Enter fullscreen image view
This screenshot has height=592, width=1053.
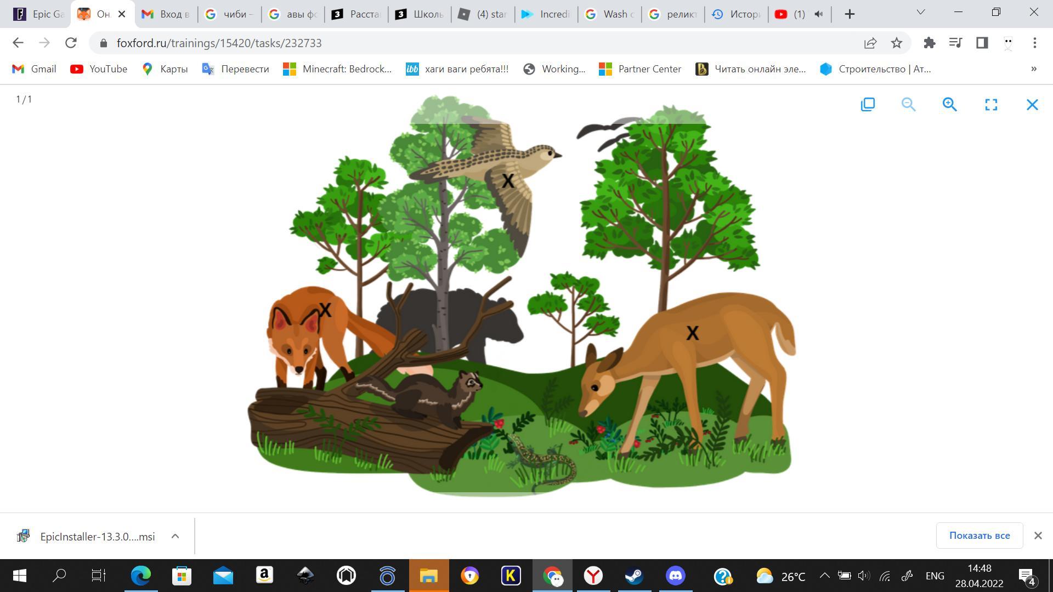tap(990, 104)
